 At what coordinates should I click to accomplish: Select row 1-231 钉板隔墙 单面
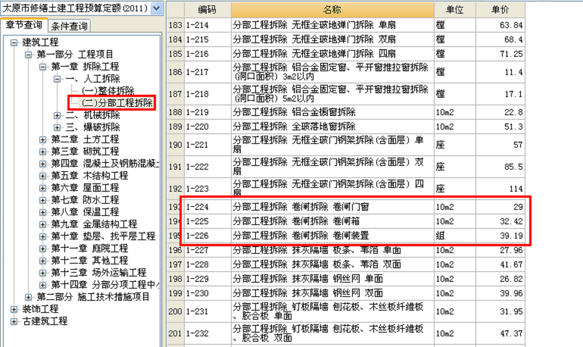pos(346,312)
